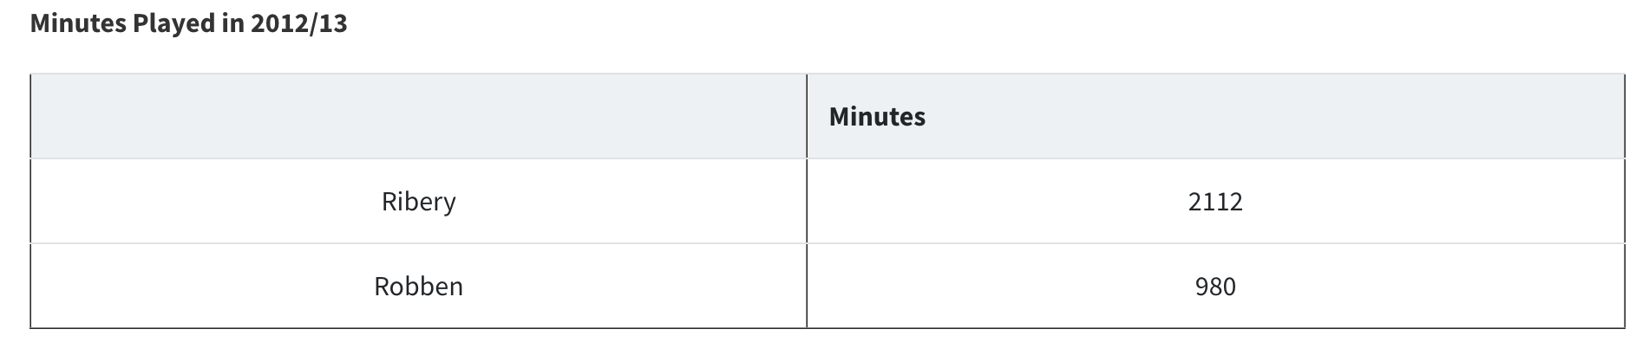This screenshot has width=1636, height=355.
Task: Click the column divider in the Robben row
Action: [807, 287]
